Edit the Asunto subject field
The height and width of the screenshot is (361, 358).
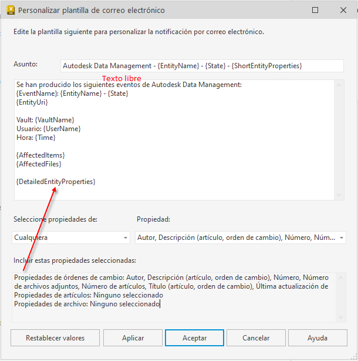[202, 66]
